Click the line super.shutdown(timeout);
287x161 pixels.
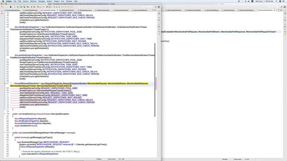(x=26, y=126)
